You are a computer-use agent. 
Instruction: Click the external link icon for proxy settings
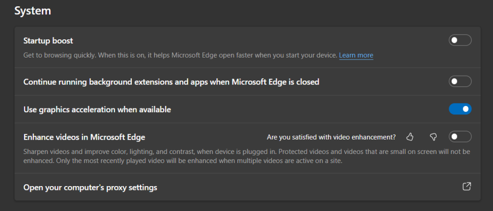point(467,186)
